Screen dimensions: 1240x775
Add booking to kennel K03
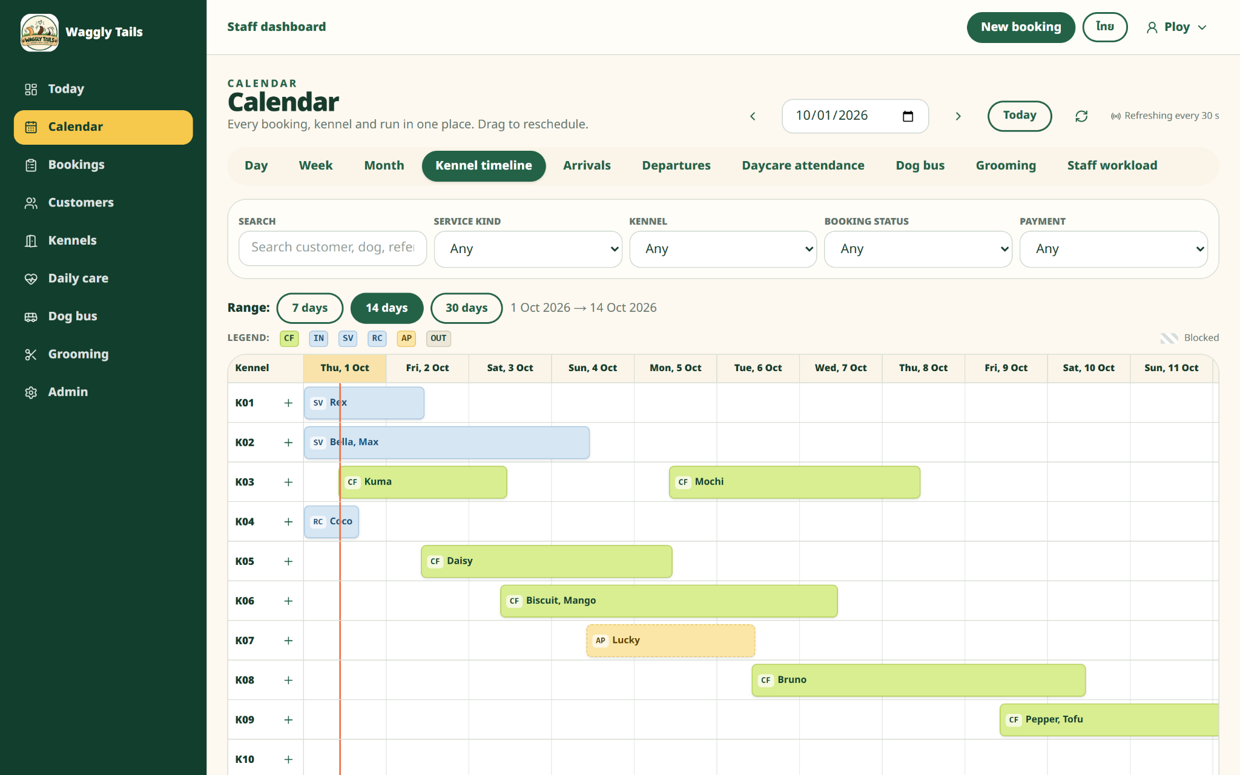click(288, 483)
